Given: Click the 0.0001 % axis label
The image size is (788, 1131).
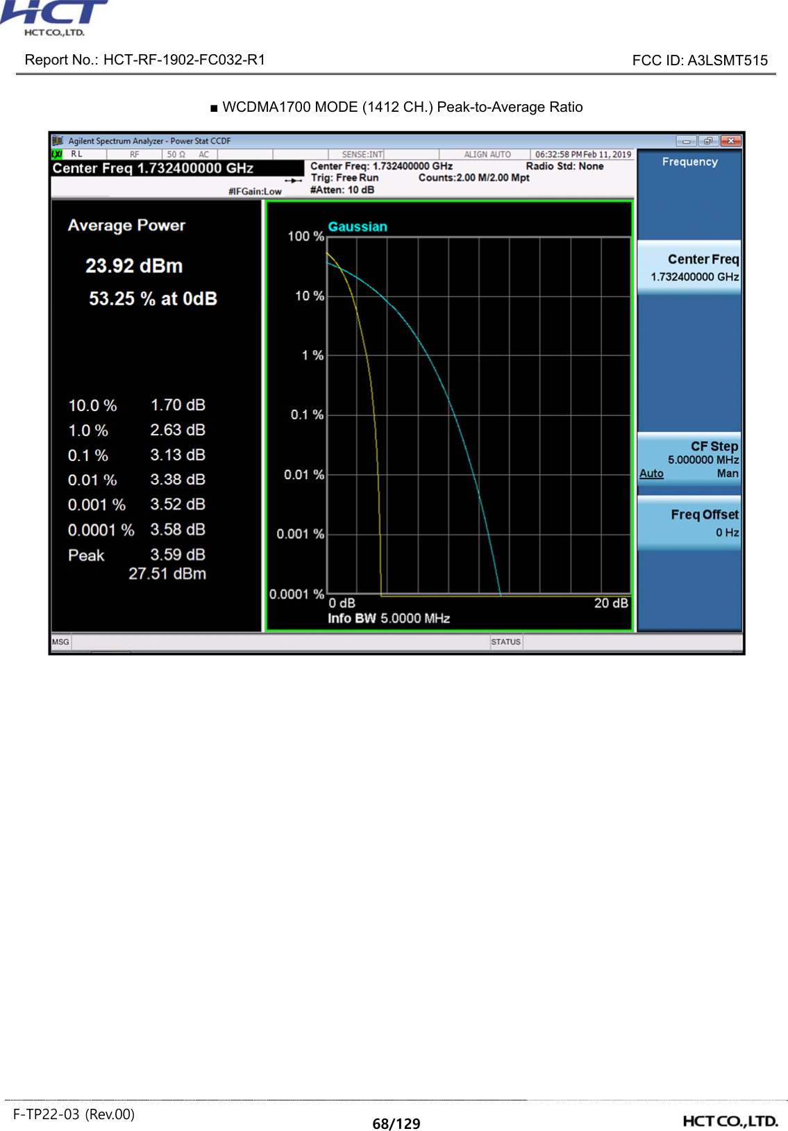Looking at the screenshot, I should pyautogui.click(x=296, y=594).
